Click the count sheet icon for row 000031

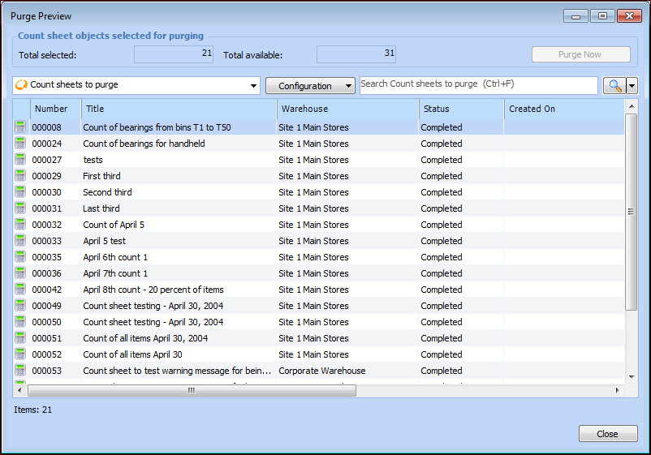20,208
